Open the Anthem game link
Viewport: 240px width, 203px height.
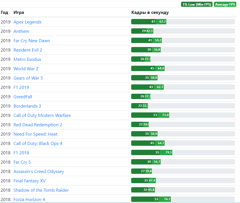(x=21, y=31)
